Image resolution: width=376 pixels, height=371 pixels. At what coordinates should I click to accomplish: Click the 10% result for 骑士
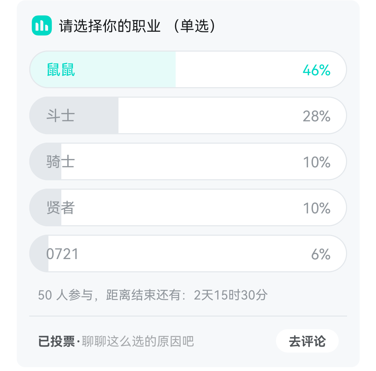(317, 162)
